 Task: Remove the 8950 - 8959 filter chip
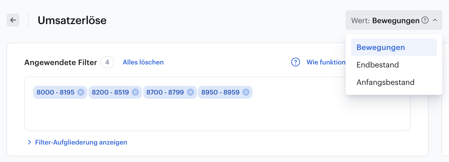(246, 92)
